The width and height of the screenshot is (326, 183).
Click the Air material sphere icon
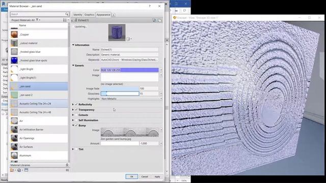pyautogui.click(x=14, y=121)
